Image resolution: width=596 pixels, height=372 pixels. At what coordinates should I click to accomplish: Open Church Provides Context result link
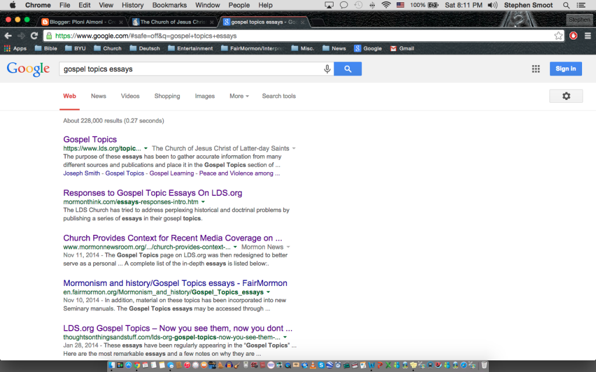[172, 238]
